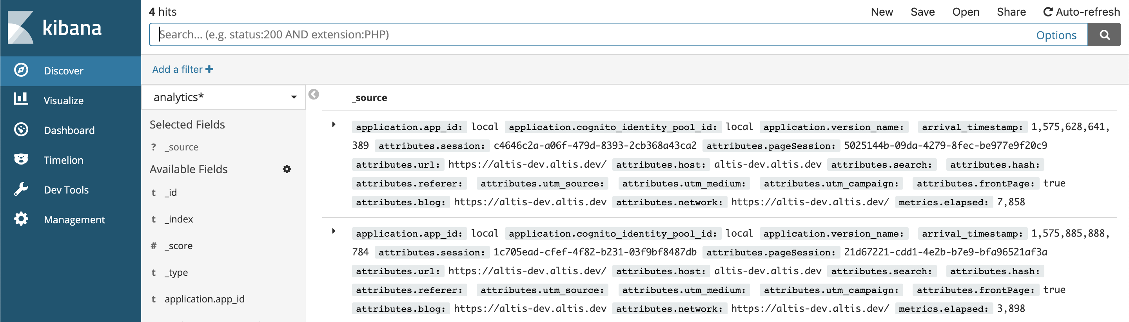Open the Share menu
Viewport: 1129px width, 322px height.
point(1011,12)
